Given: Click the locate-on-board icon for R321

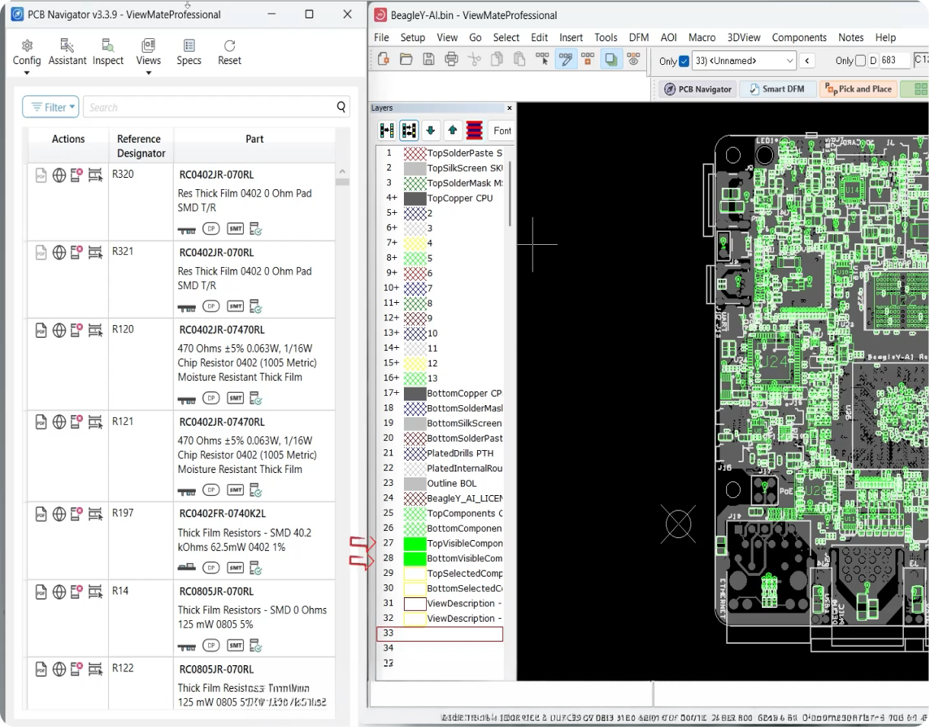Looking at the screenshot, I should [x=95, y=253].
